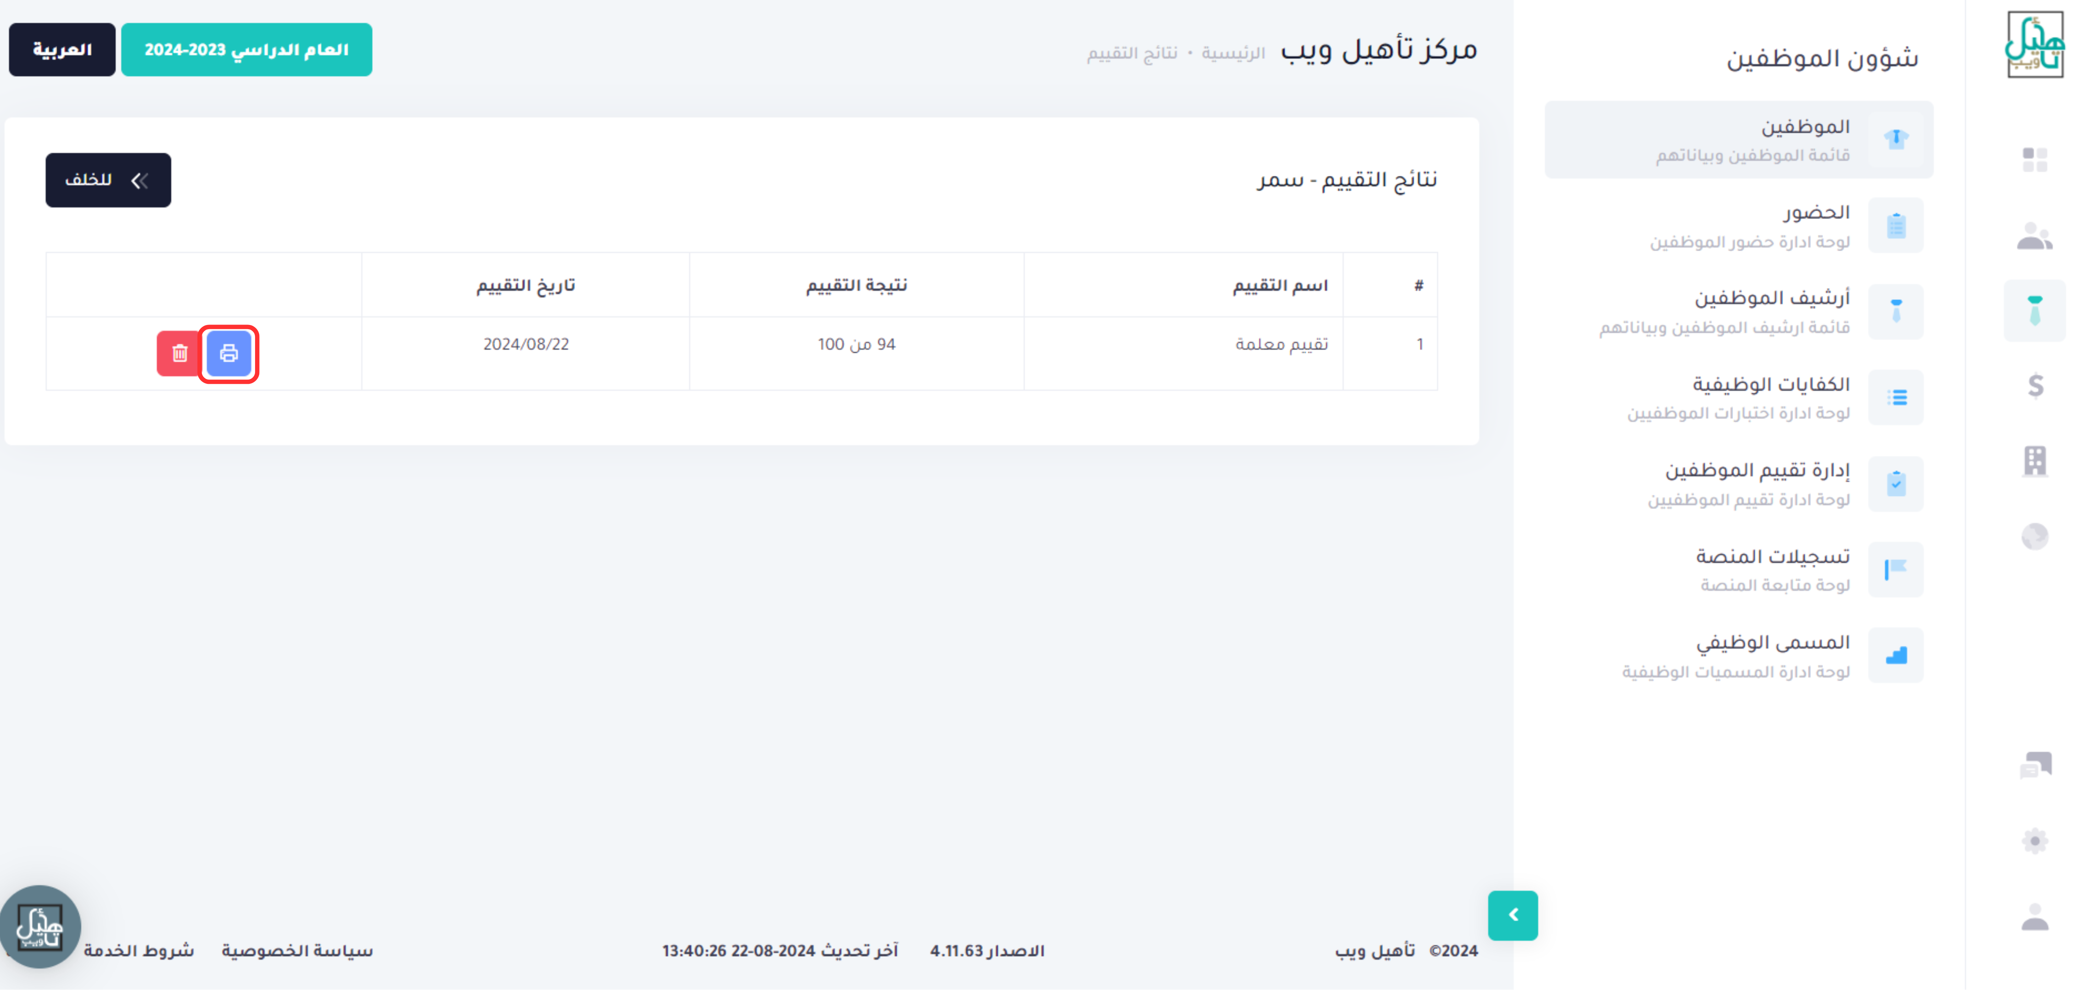The width and height of the screenshot is (2075, 990).
Task: Click the الكفايات الوظيفية list icon
Action: tap(1896, 398)
